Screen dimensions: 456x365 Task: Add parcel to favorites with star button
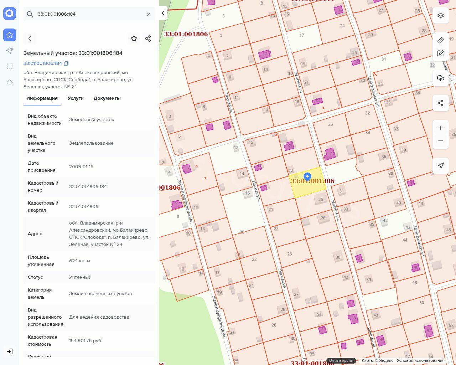134,38
